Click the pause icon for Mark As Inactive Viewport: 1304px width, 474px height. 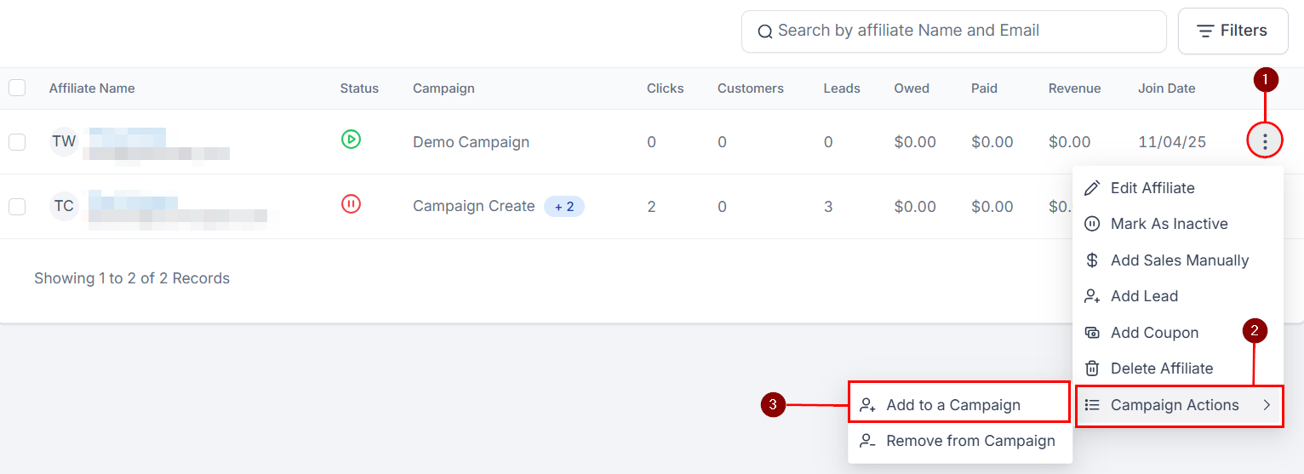(1091, 224)
